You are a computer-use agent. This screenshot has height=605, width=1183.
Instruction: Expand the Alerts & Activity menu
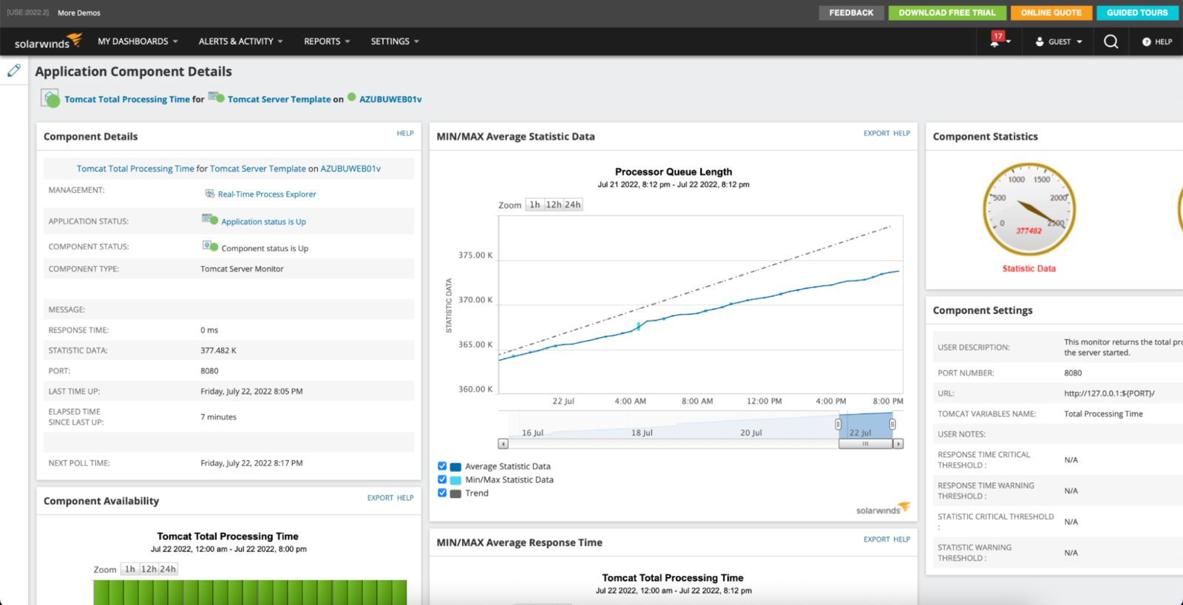[240, 41]
